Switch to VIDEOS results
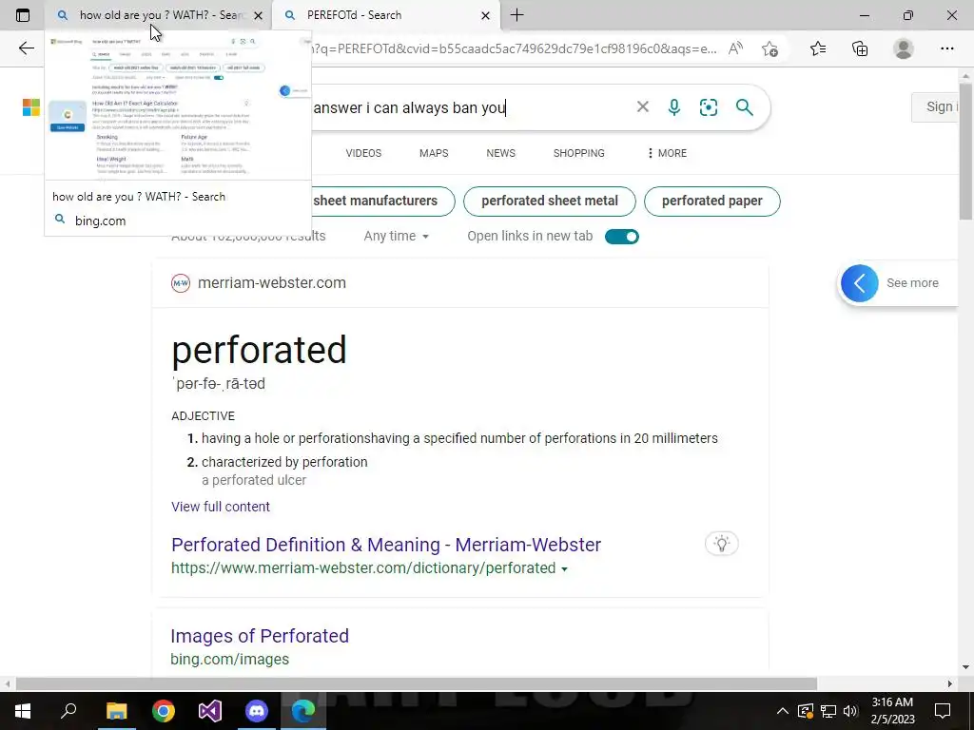 coord(363,153)
